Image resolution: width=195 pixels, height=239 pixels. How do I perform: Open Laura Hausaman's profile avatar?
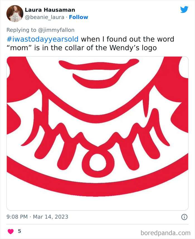14,13
